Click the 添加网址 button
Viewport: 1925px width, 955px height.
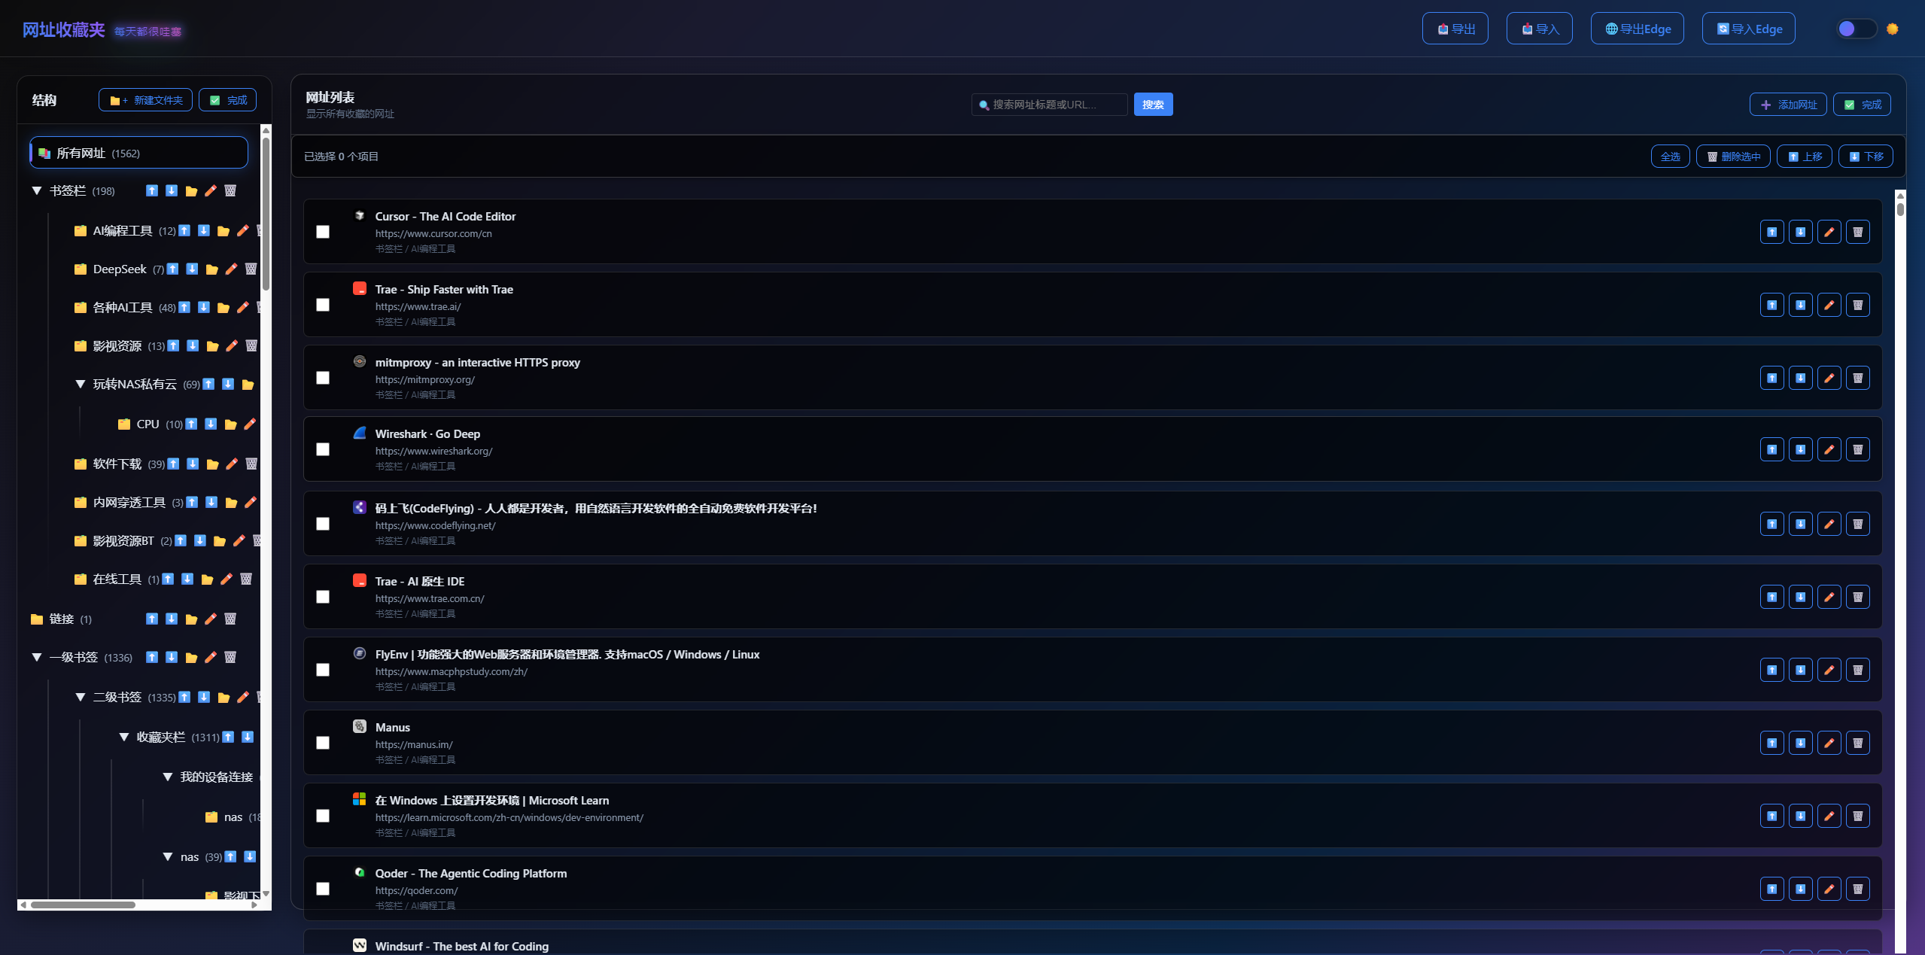point(1789,105)
